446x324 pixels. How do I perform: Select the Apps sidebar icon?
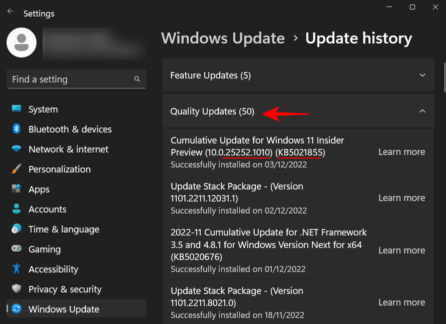point(16,189)
